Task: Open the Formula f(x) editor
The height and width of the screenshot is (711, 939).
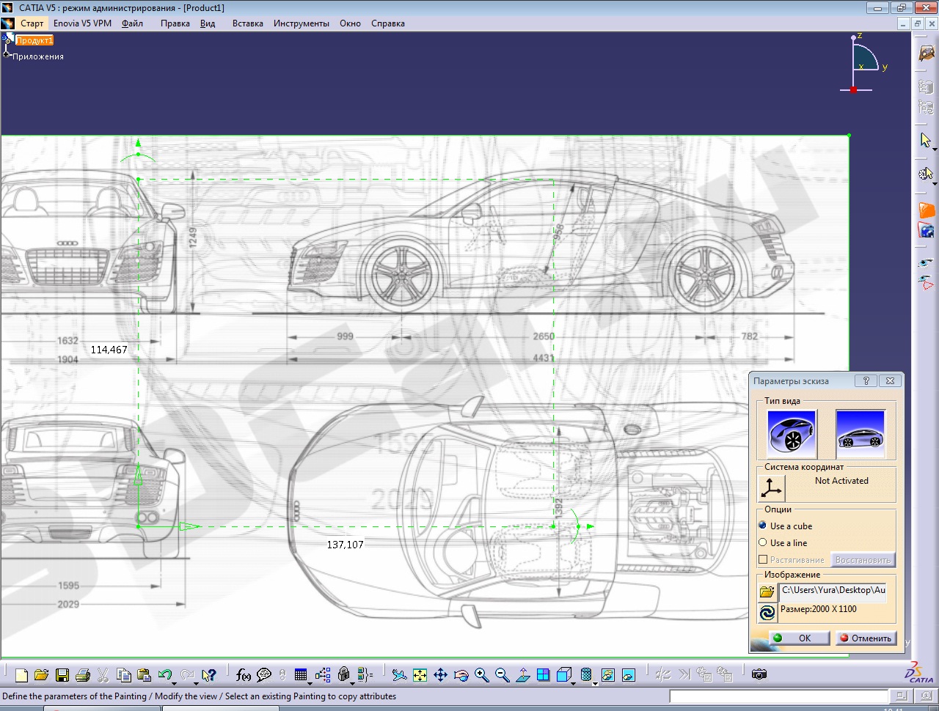Action: point(244,675)
